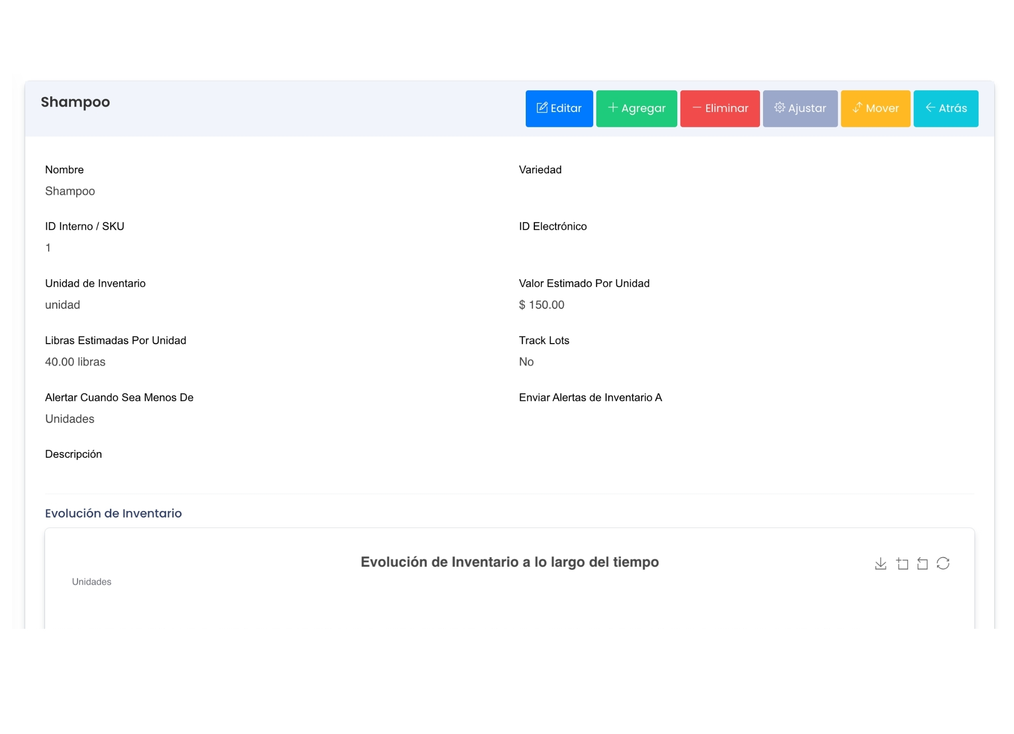Download the chart as image
This screenshot has height=734, width=1014.
[880, 564]
